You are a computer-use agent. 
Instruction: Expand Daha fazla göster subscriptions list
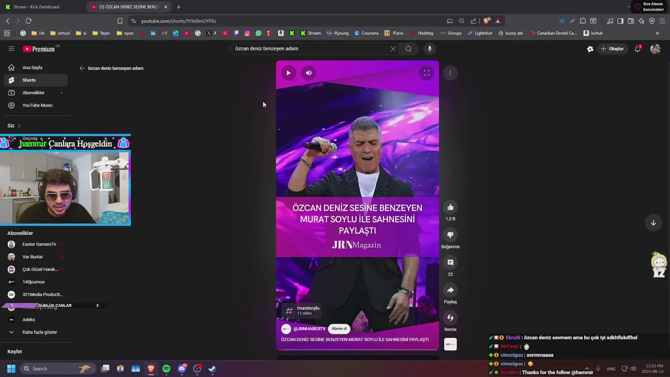coord(36,332)
